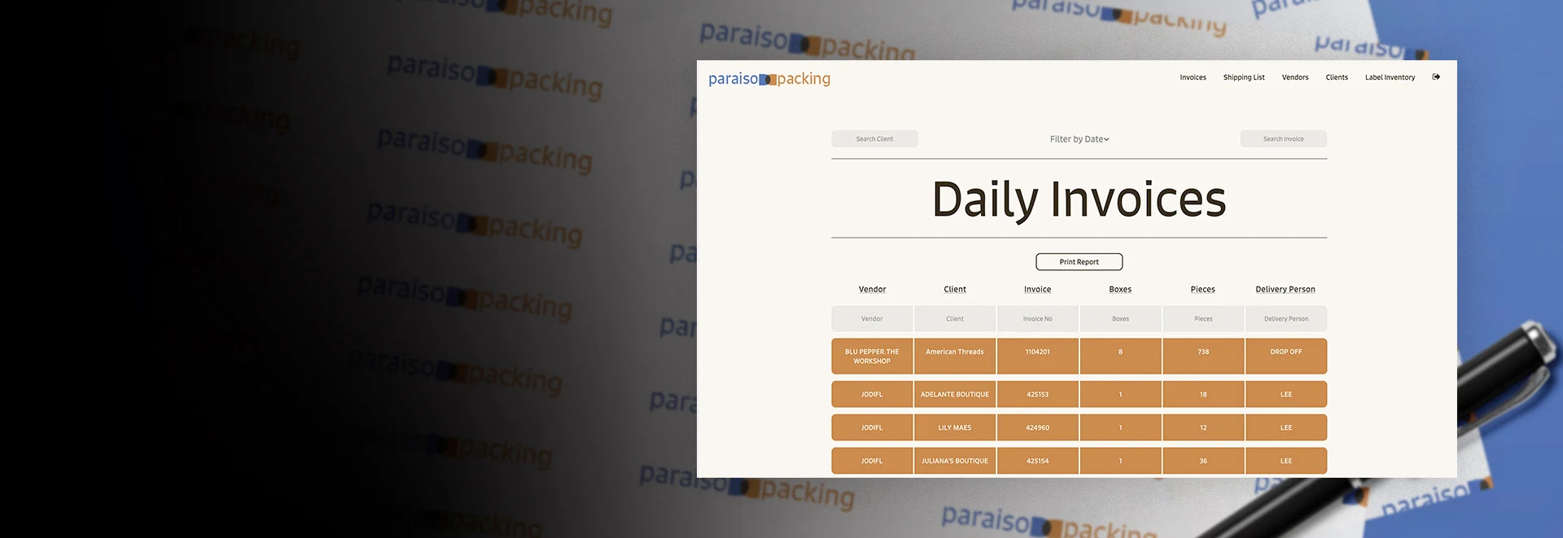
Task: Click the logout icon in the navbar
Action: [1436, 77]
